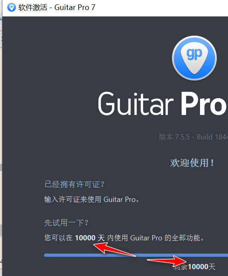The width and height of the screenshot is (228, 276).
Task: Click the '剩余10000天' remaining days label
Action: pos(194,267)
